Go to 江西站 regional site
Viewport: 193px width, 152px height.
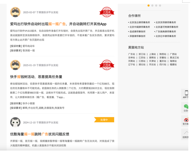click(142, 61)
